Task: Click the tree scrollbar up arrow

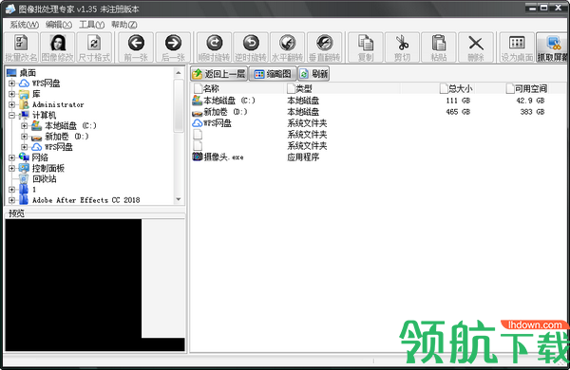Action: pyautogui.click(x=179, y=73)
